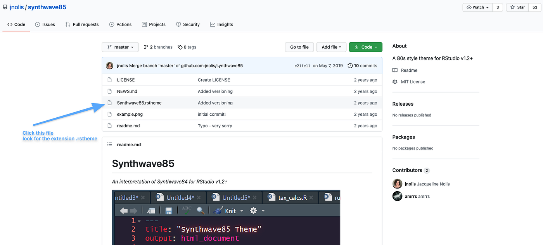Open the readme outline list icon
Viewport: 543px width, 245px height.
click(x=109, y=144)
